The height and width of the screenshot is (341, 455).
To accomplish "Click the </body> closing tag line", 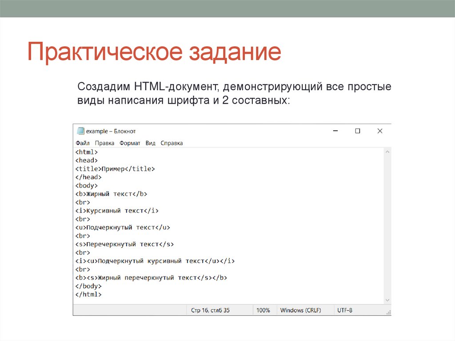I will click(88, 286).
